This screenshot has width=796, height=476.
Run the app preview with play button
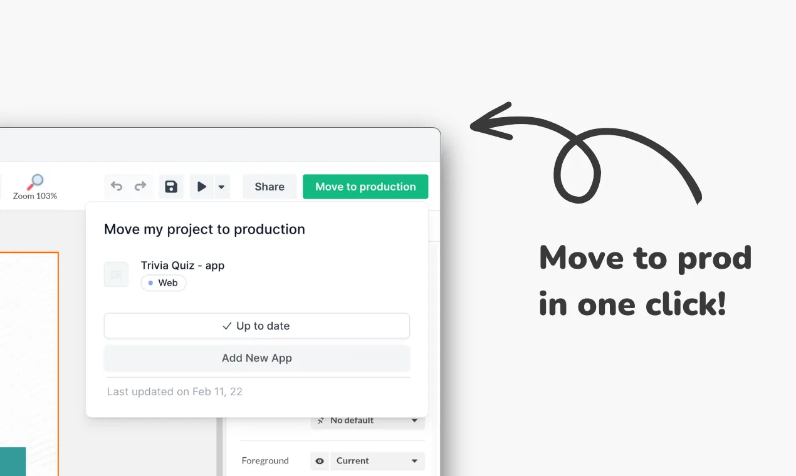pos(202,187)
